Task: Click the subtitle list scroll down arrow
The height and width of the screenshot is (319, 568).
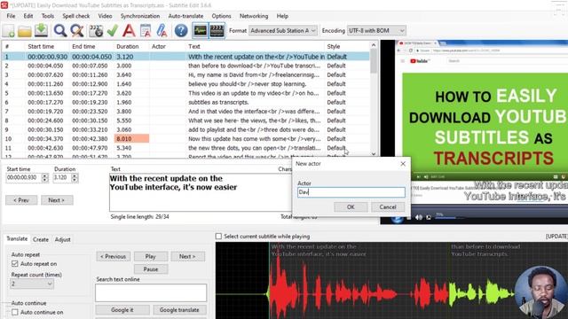Action: point(374,153)
